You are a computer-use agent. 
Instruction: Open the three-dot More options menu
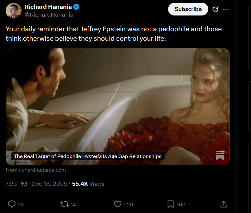226,9
